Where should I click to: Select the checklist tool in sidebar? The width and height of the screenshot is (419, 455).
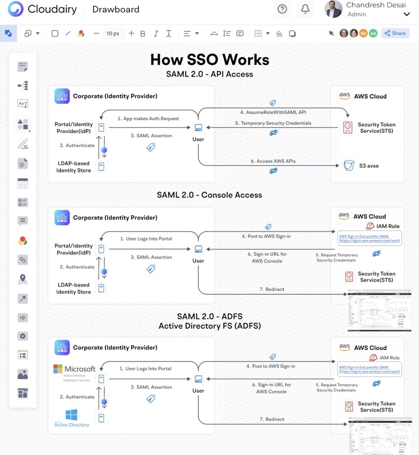pos(23,202)
